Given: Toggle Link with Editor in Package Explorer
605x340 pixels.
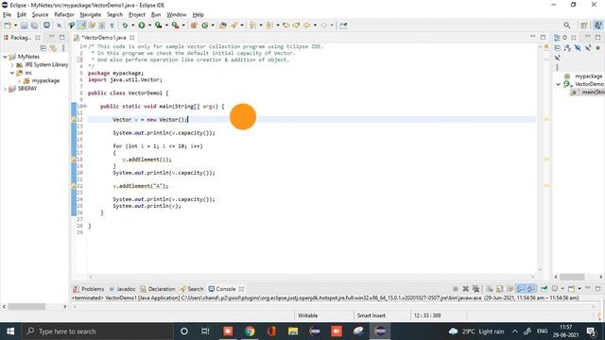Looking at the screenshot, I should [x=53, y=48].
